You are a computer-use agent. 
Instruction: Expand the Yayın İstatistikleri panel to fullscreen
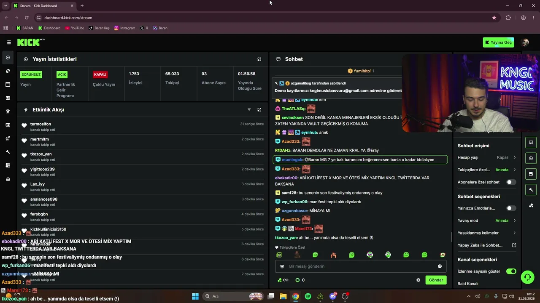(x=259, y=59)
